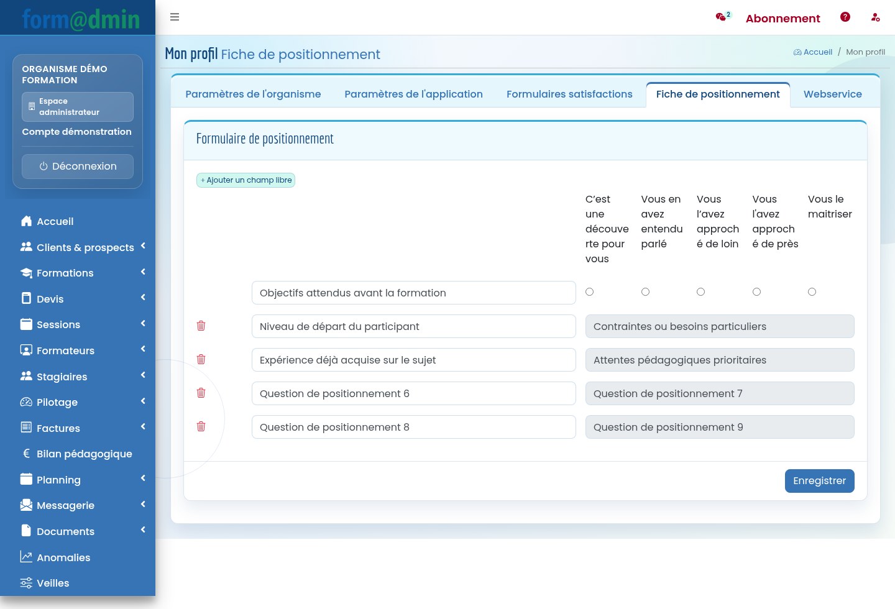The height and width of the screenshot is (609, 895).
Task: Select the "Vous le maitriser" radio
Action: tap(812, 292)
